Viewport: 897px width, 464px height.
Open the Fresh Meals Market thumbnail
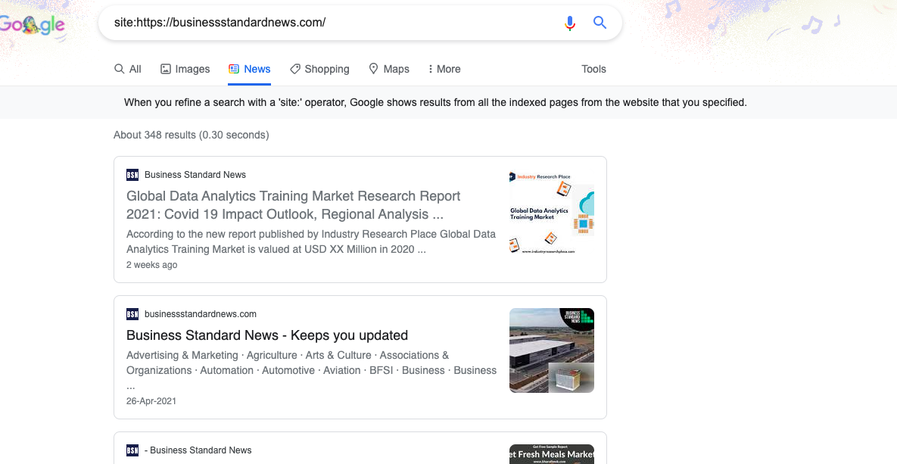[552, 454]
